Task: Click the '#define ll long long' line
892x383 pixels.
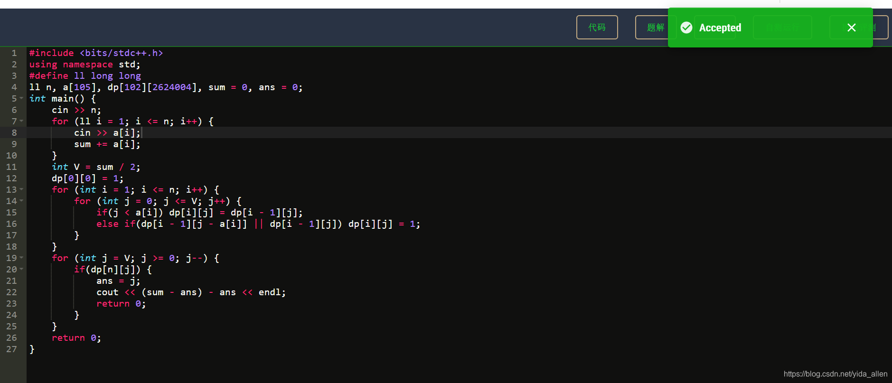Action: pyautogui.click(x=85, y=75)
